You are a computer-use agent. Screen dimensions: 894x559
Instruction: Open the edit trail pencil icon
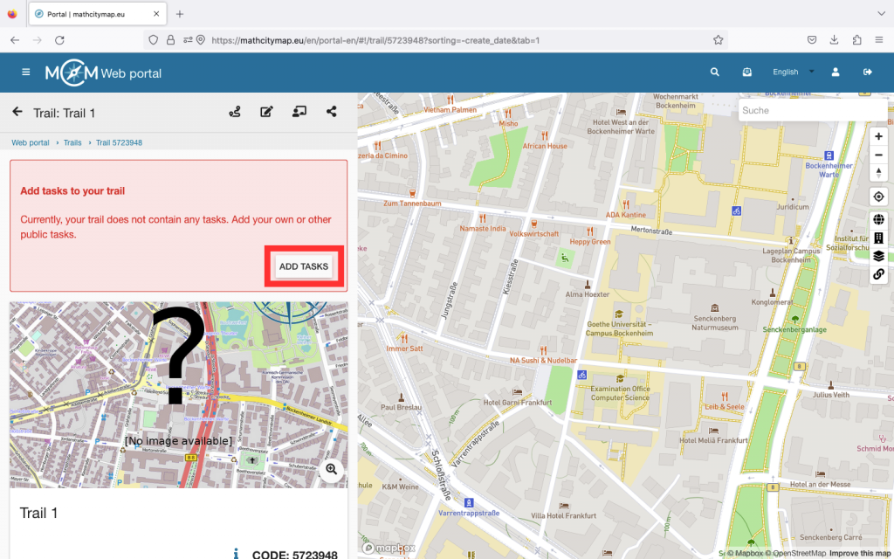[x=266, y=112]
